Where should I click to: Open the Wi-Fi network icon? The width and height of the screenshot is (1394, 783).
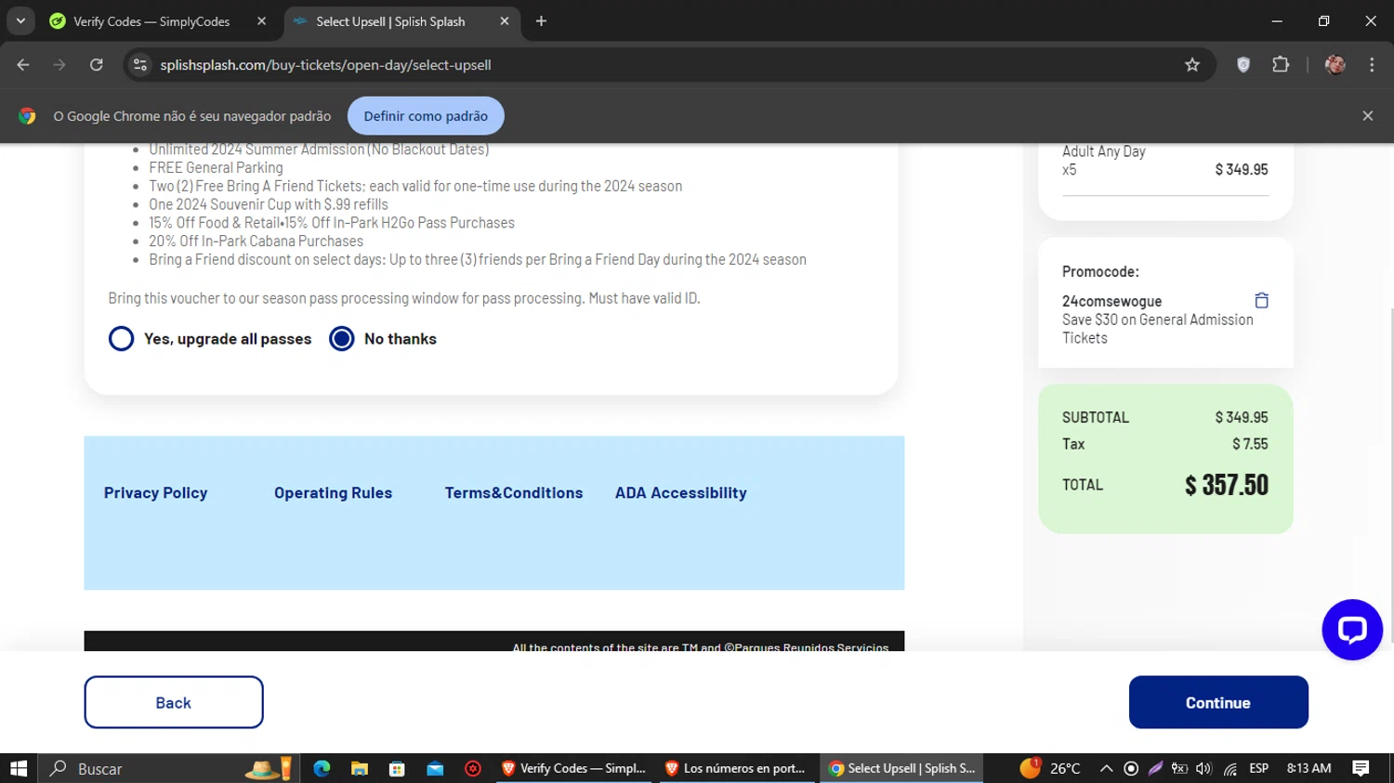coord(1230,768)
